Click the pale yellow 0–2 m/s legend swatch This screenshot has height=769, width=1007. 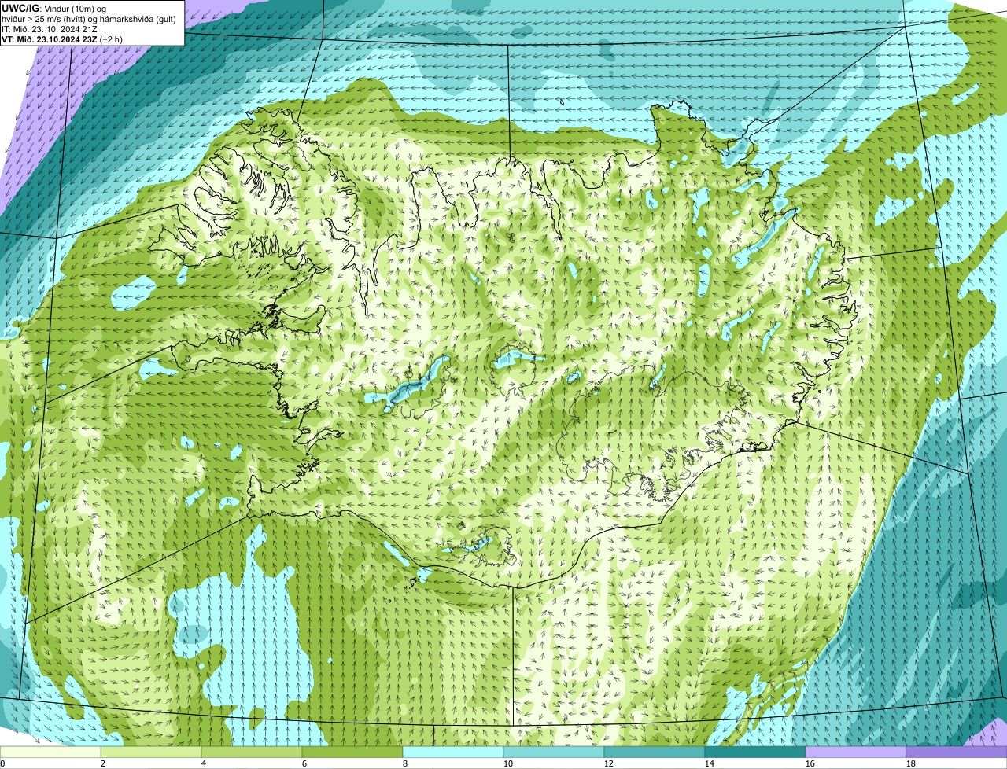pyautogui.click(x=50, y=752)
